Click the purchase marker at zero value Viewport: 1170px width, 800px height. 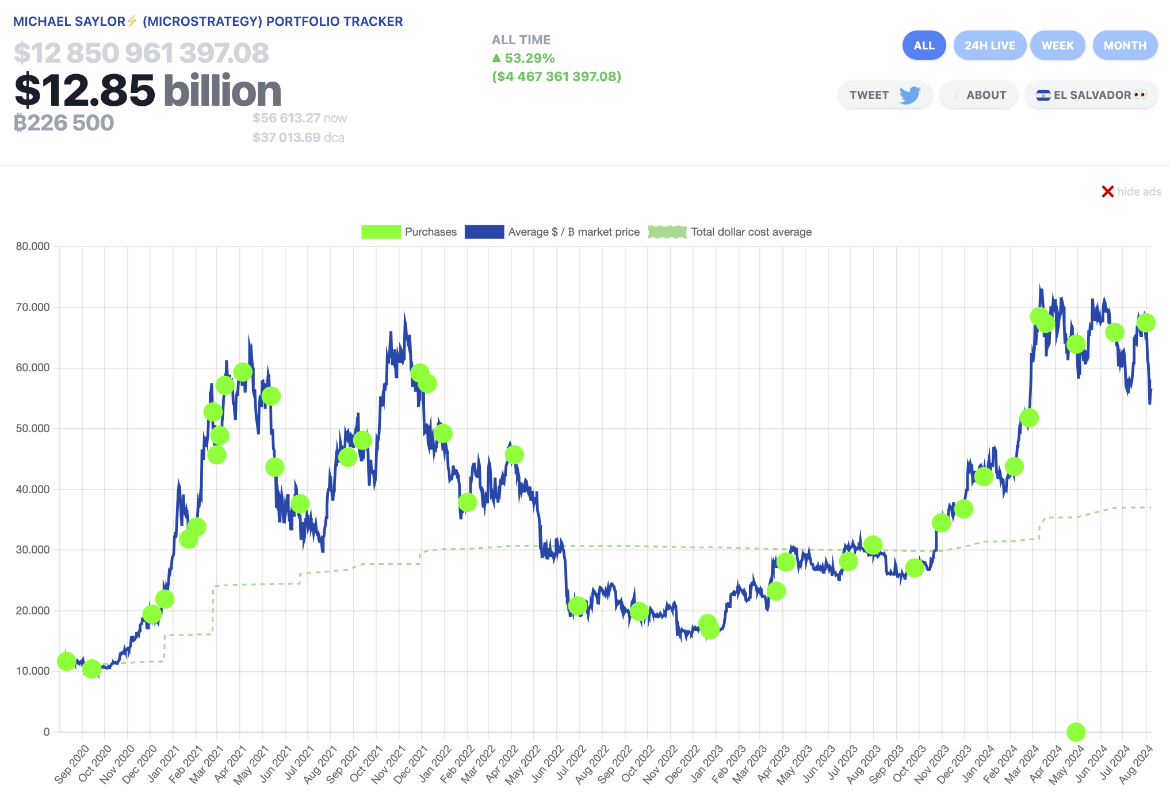1076,732
